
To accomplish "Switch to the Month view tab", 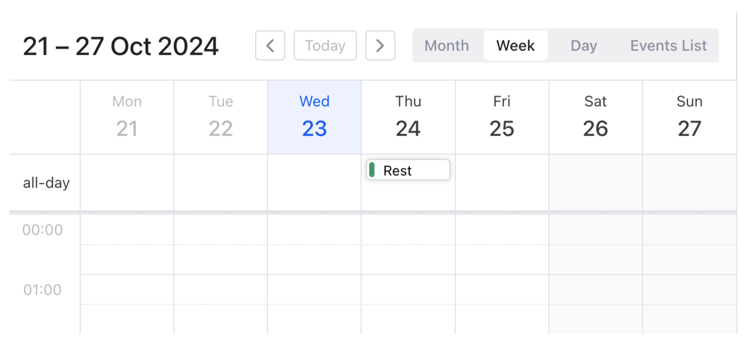I will pyautogui.click(x=447, y=46).
